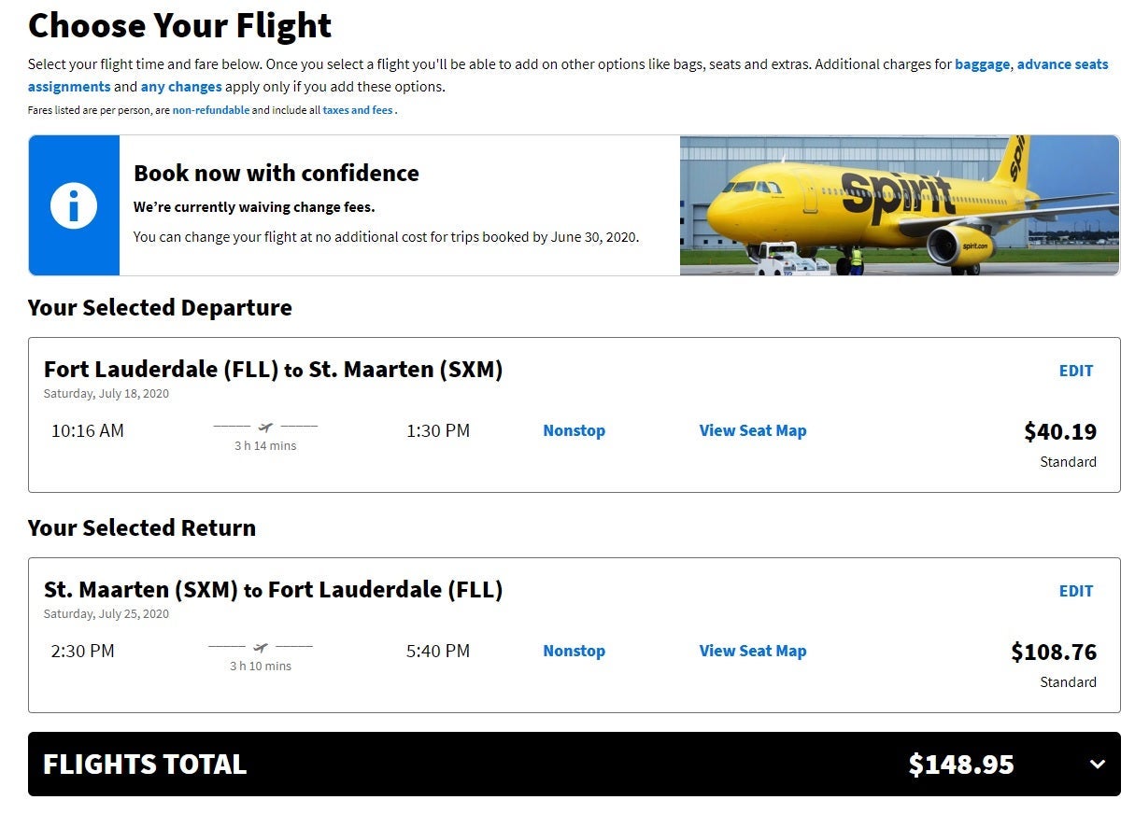This screenshot has height=814, width=1135.
Task: Open the taxes and fees link
Action: click(x=358, y=110)
